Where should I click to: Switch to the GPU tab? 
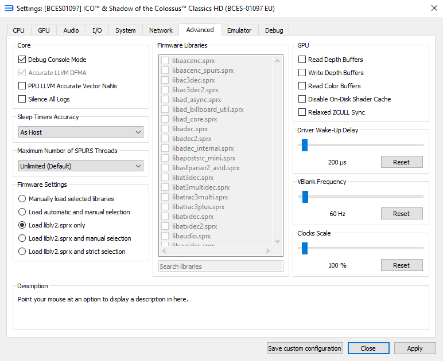pyautogui.click(x=44, y=30)
